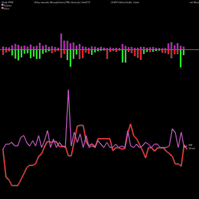Click the highest peak of the purple volume line
199x199 pixels.
coord(68,90)
